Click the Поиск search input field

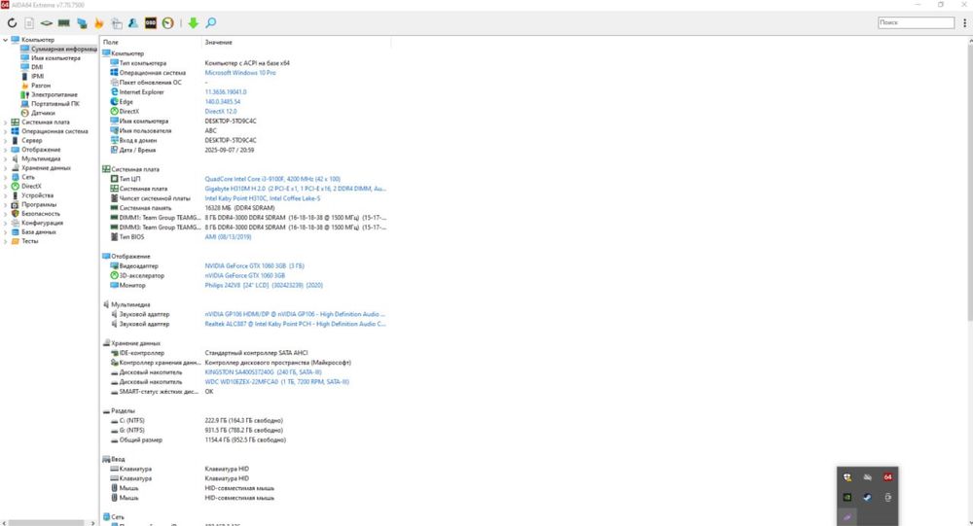coord(916,22)
